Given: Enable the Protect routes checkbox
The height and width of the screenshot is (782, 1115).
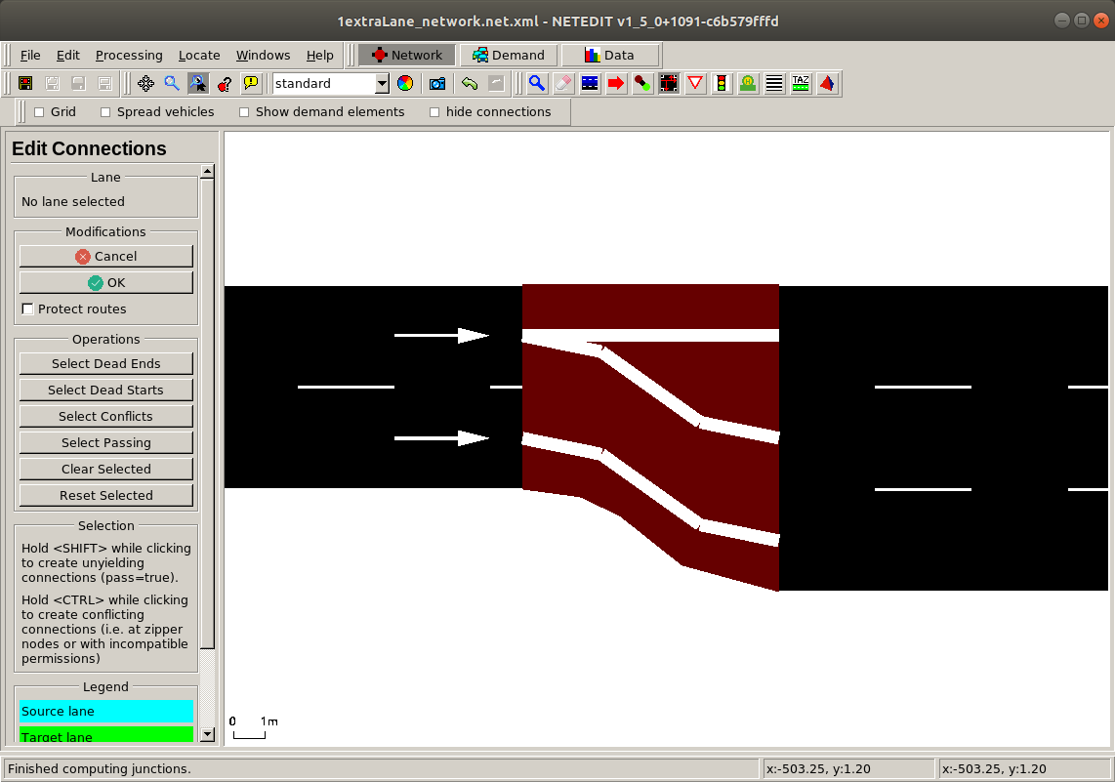Looking at the screenshot, I should 27,309.
